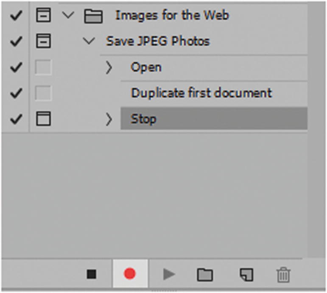
Task: Collapse the Save JPEG Photos action
Action: [x=89, y=41]
